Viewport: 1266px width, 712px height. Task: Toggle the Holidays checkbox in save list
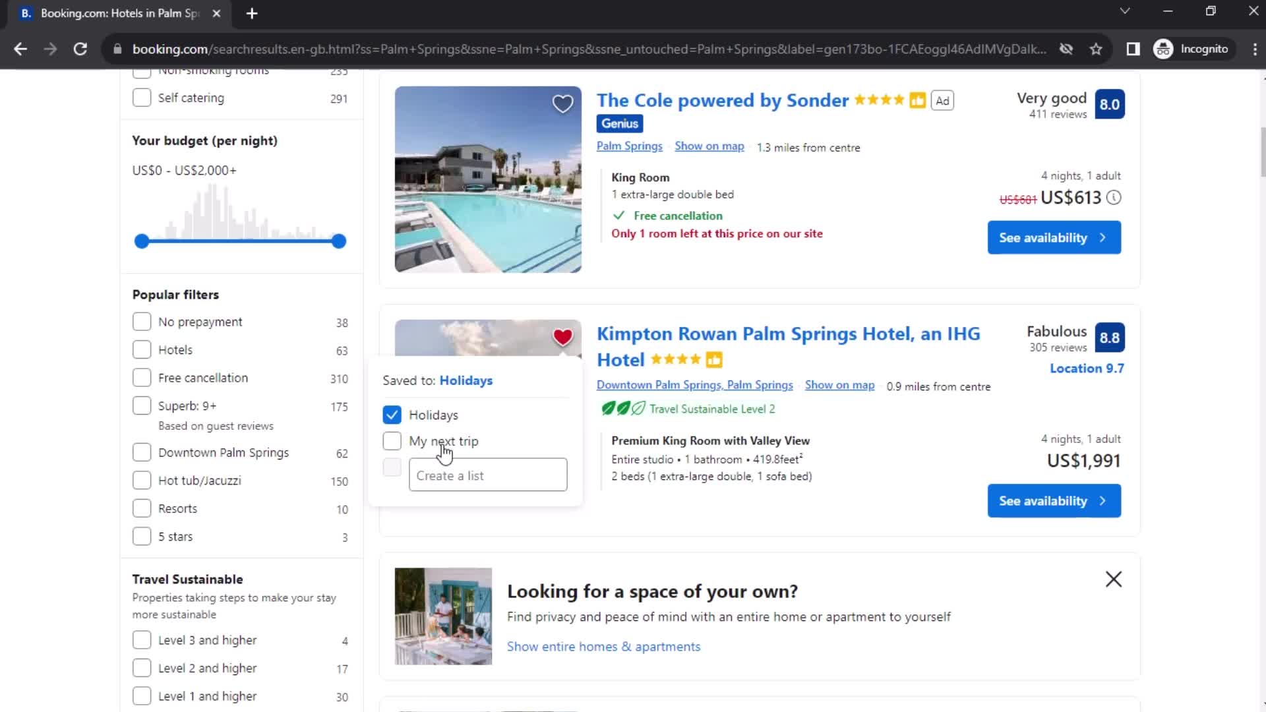coord(391,415)
